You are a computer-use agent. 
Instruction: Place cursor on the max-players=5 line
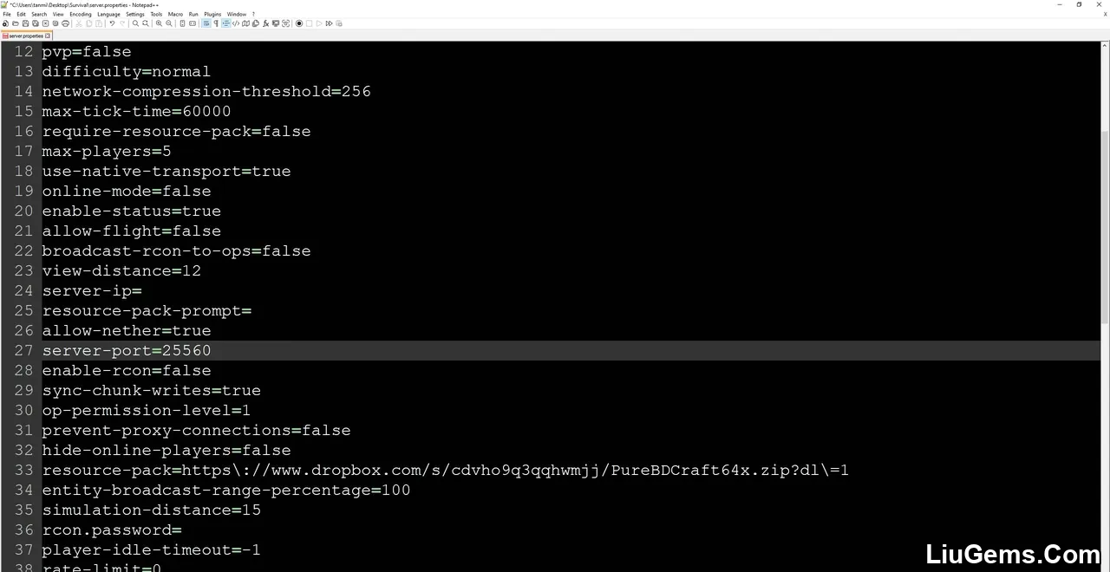(107, 151)
